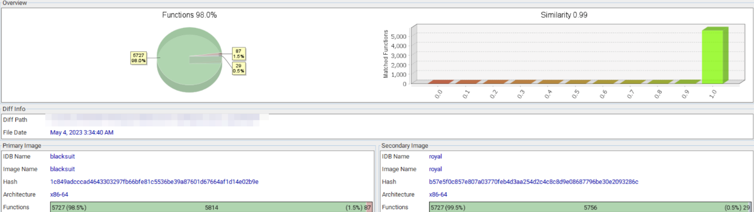Screen dimensions: 754x212
Task: Click the secondary Architecture x86-64 value
Action: point(440,195)
